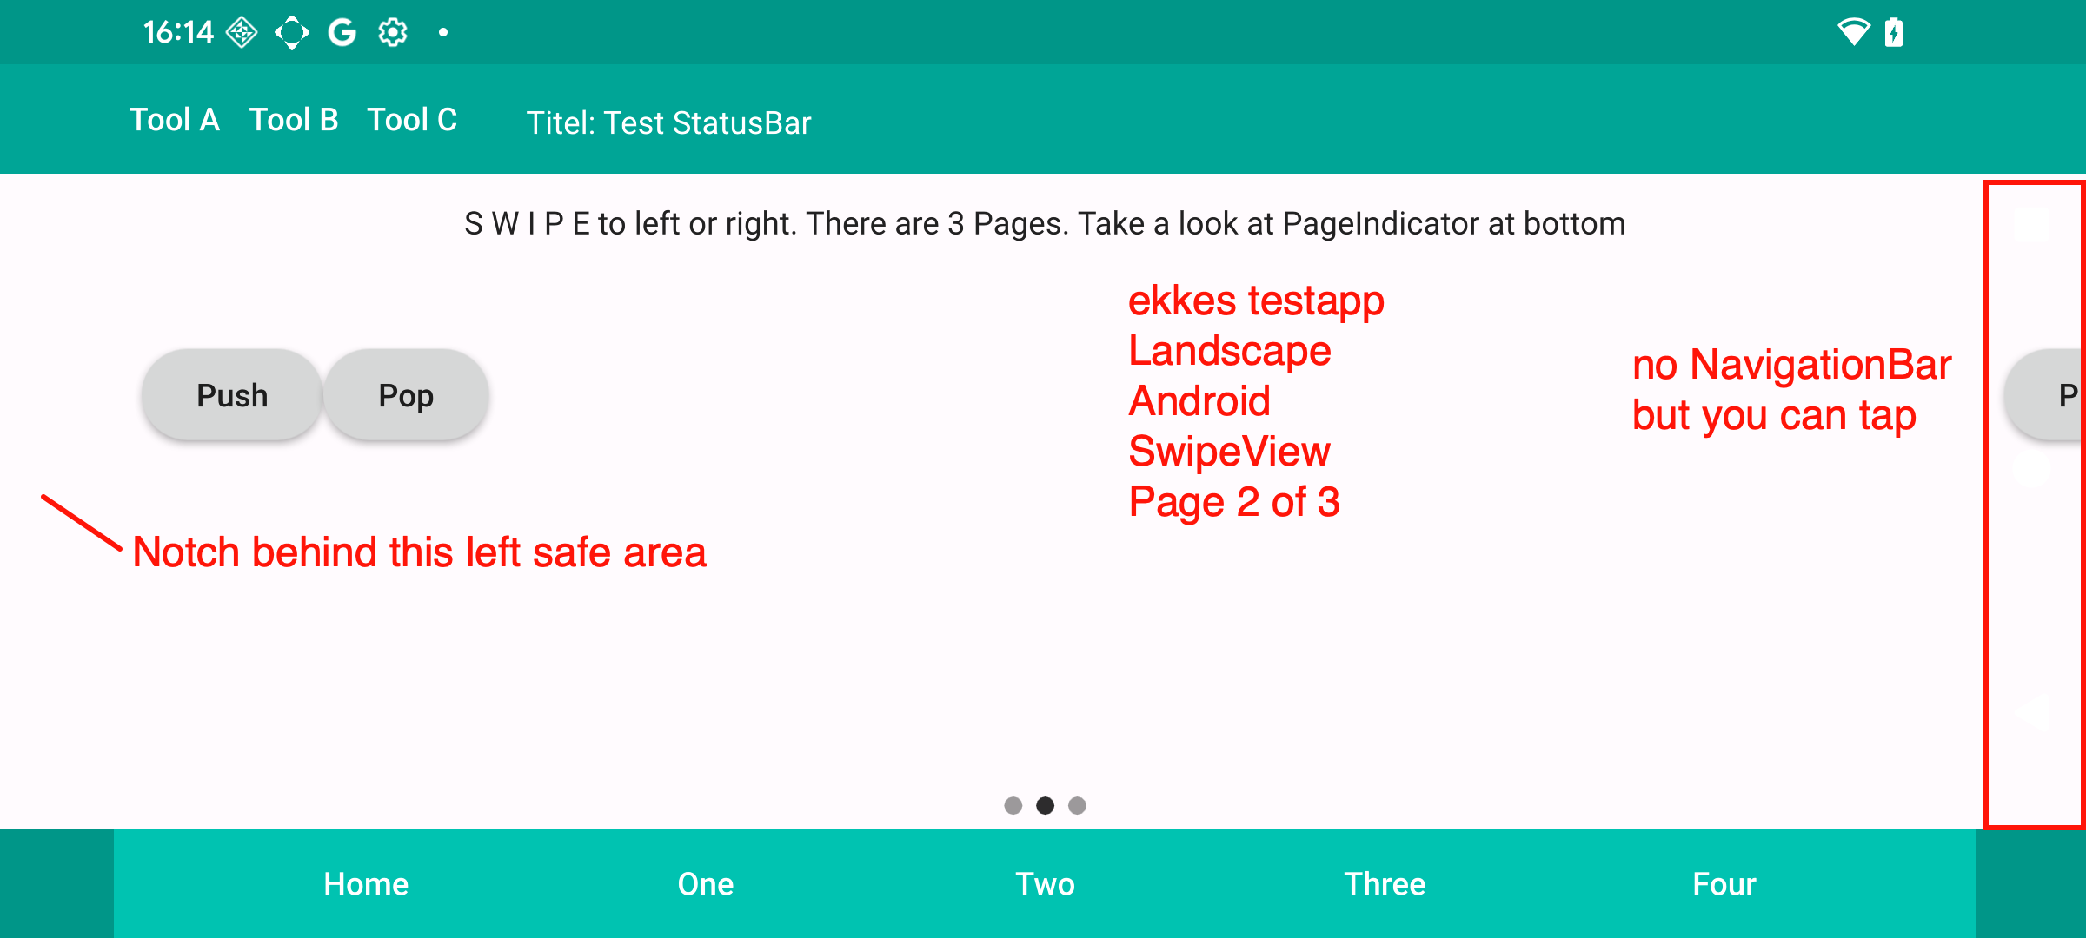Select Tool C in the toolbar
The width and height of the screenshot is (2086, 938).
pos(412,119)
